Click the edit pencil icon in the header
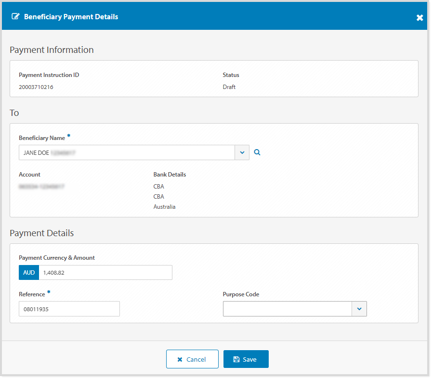Viewport: 432px width, 379px height. pyautogui.click(x=16, y=16)
